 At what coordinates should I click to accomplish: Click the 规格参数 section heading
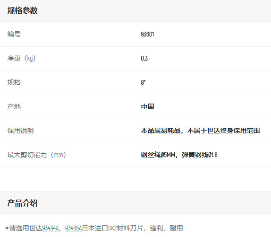click(x=23, y=10)
